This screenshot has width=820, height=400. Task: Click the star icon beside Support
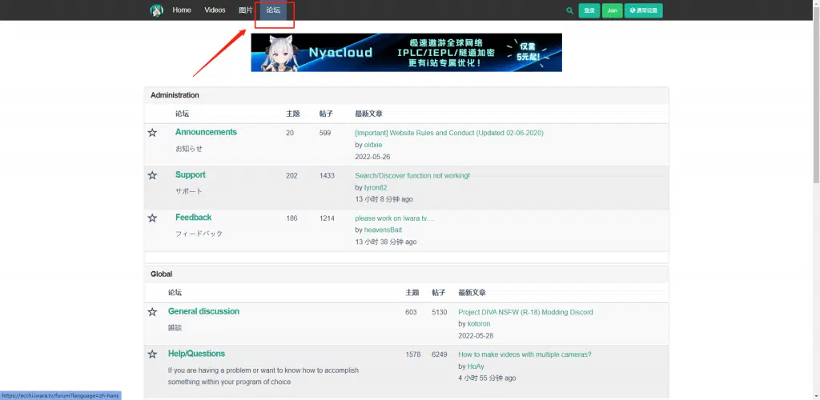pos(152,175)
